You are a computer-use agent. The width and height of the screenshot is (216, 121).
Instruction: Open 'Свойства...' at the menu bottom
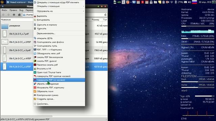[x=59, y=104]
